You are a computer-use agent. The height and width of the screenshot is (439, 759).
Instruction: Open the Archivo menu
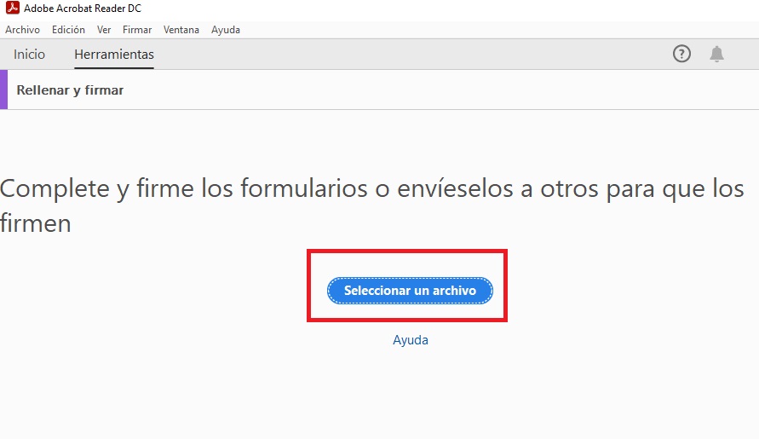(22, 30)
